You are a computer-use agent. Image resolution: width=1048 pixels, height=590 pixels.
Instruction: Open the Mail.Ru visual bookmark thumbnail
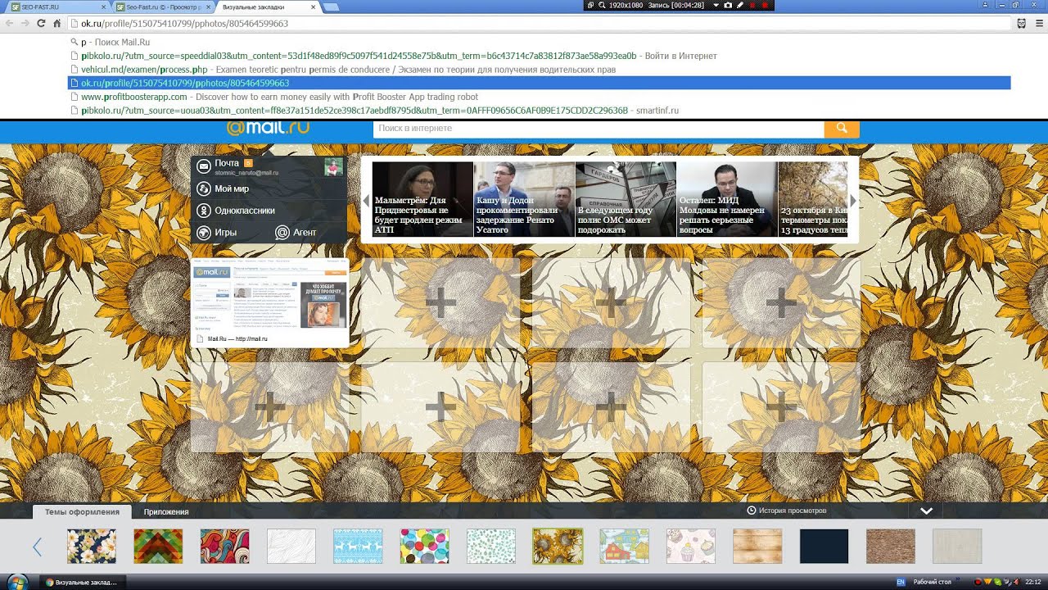tap(270, 303)
